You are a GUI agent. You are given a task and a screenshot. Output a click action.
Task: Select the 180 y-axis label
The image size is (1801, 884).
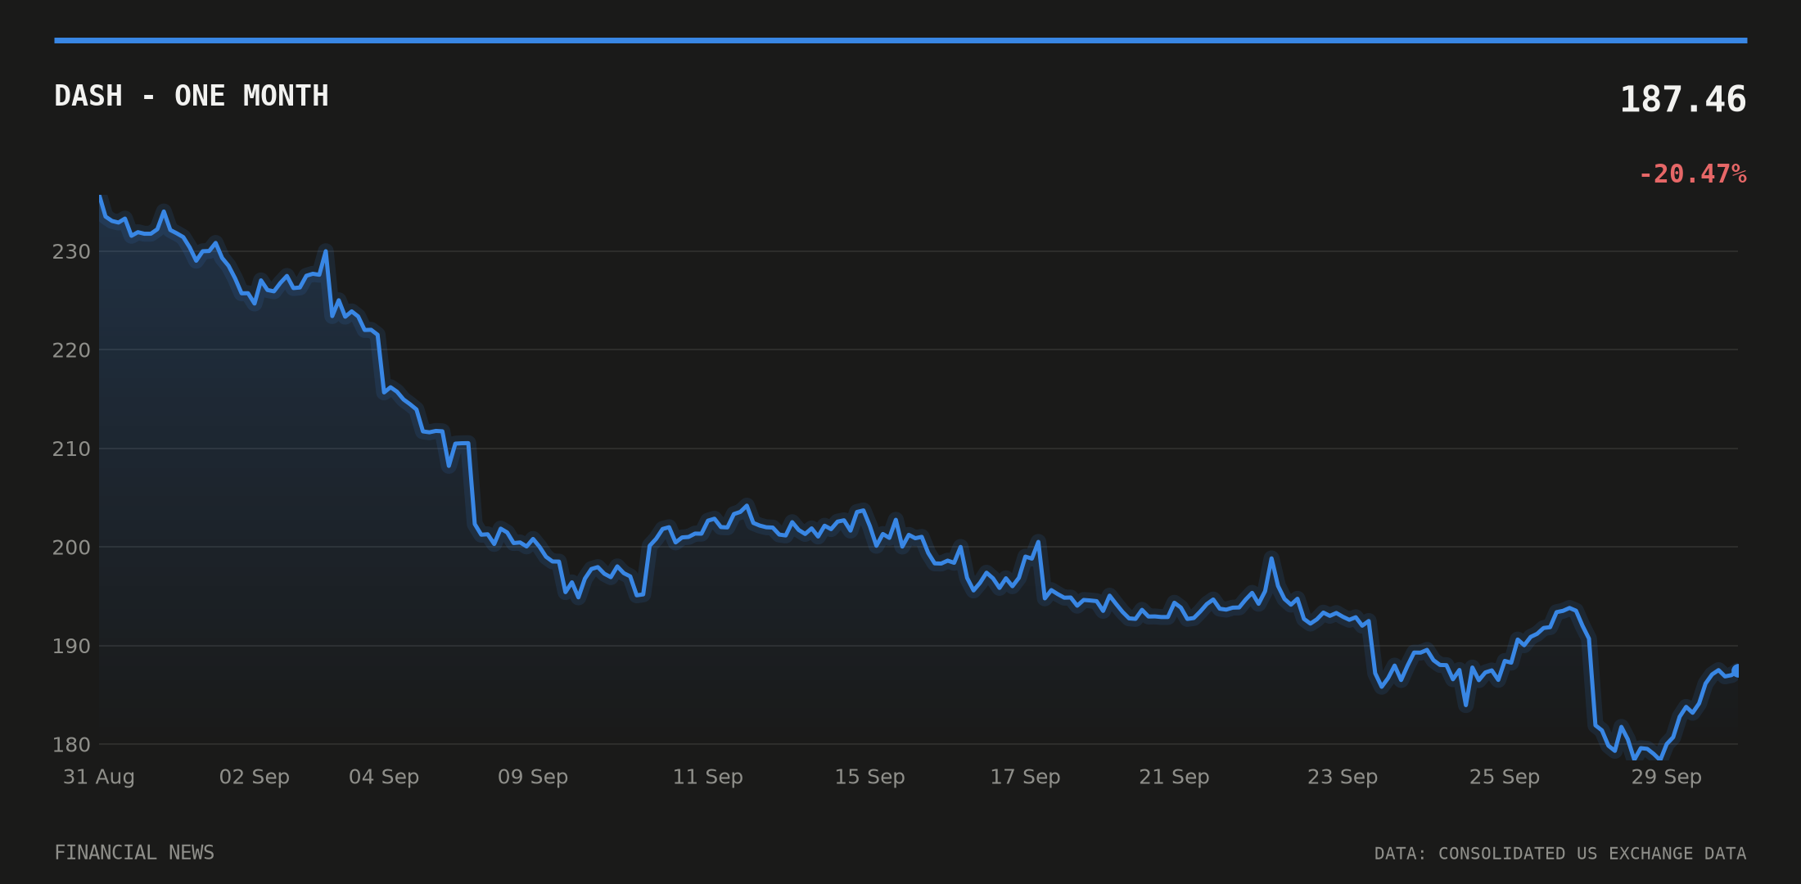71,745
